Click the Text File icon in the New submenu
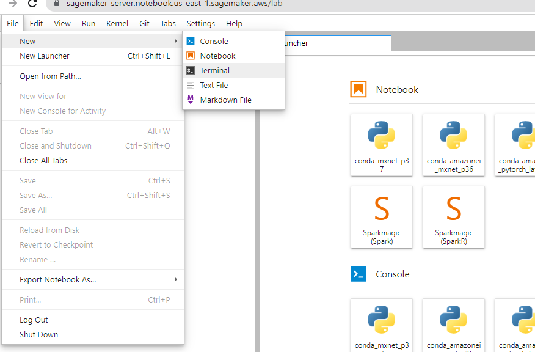The width and height of the screenshot is (535, 352). point(191,86)
